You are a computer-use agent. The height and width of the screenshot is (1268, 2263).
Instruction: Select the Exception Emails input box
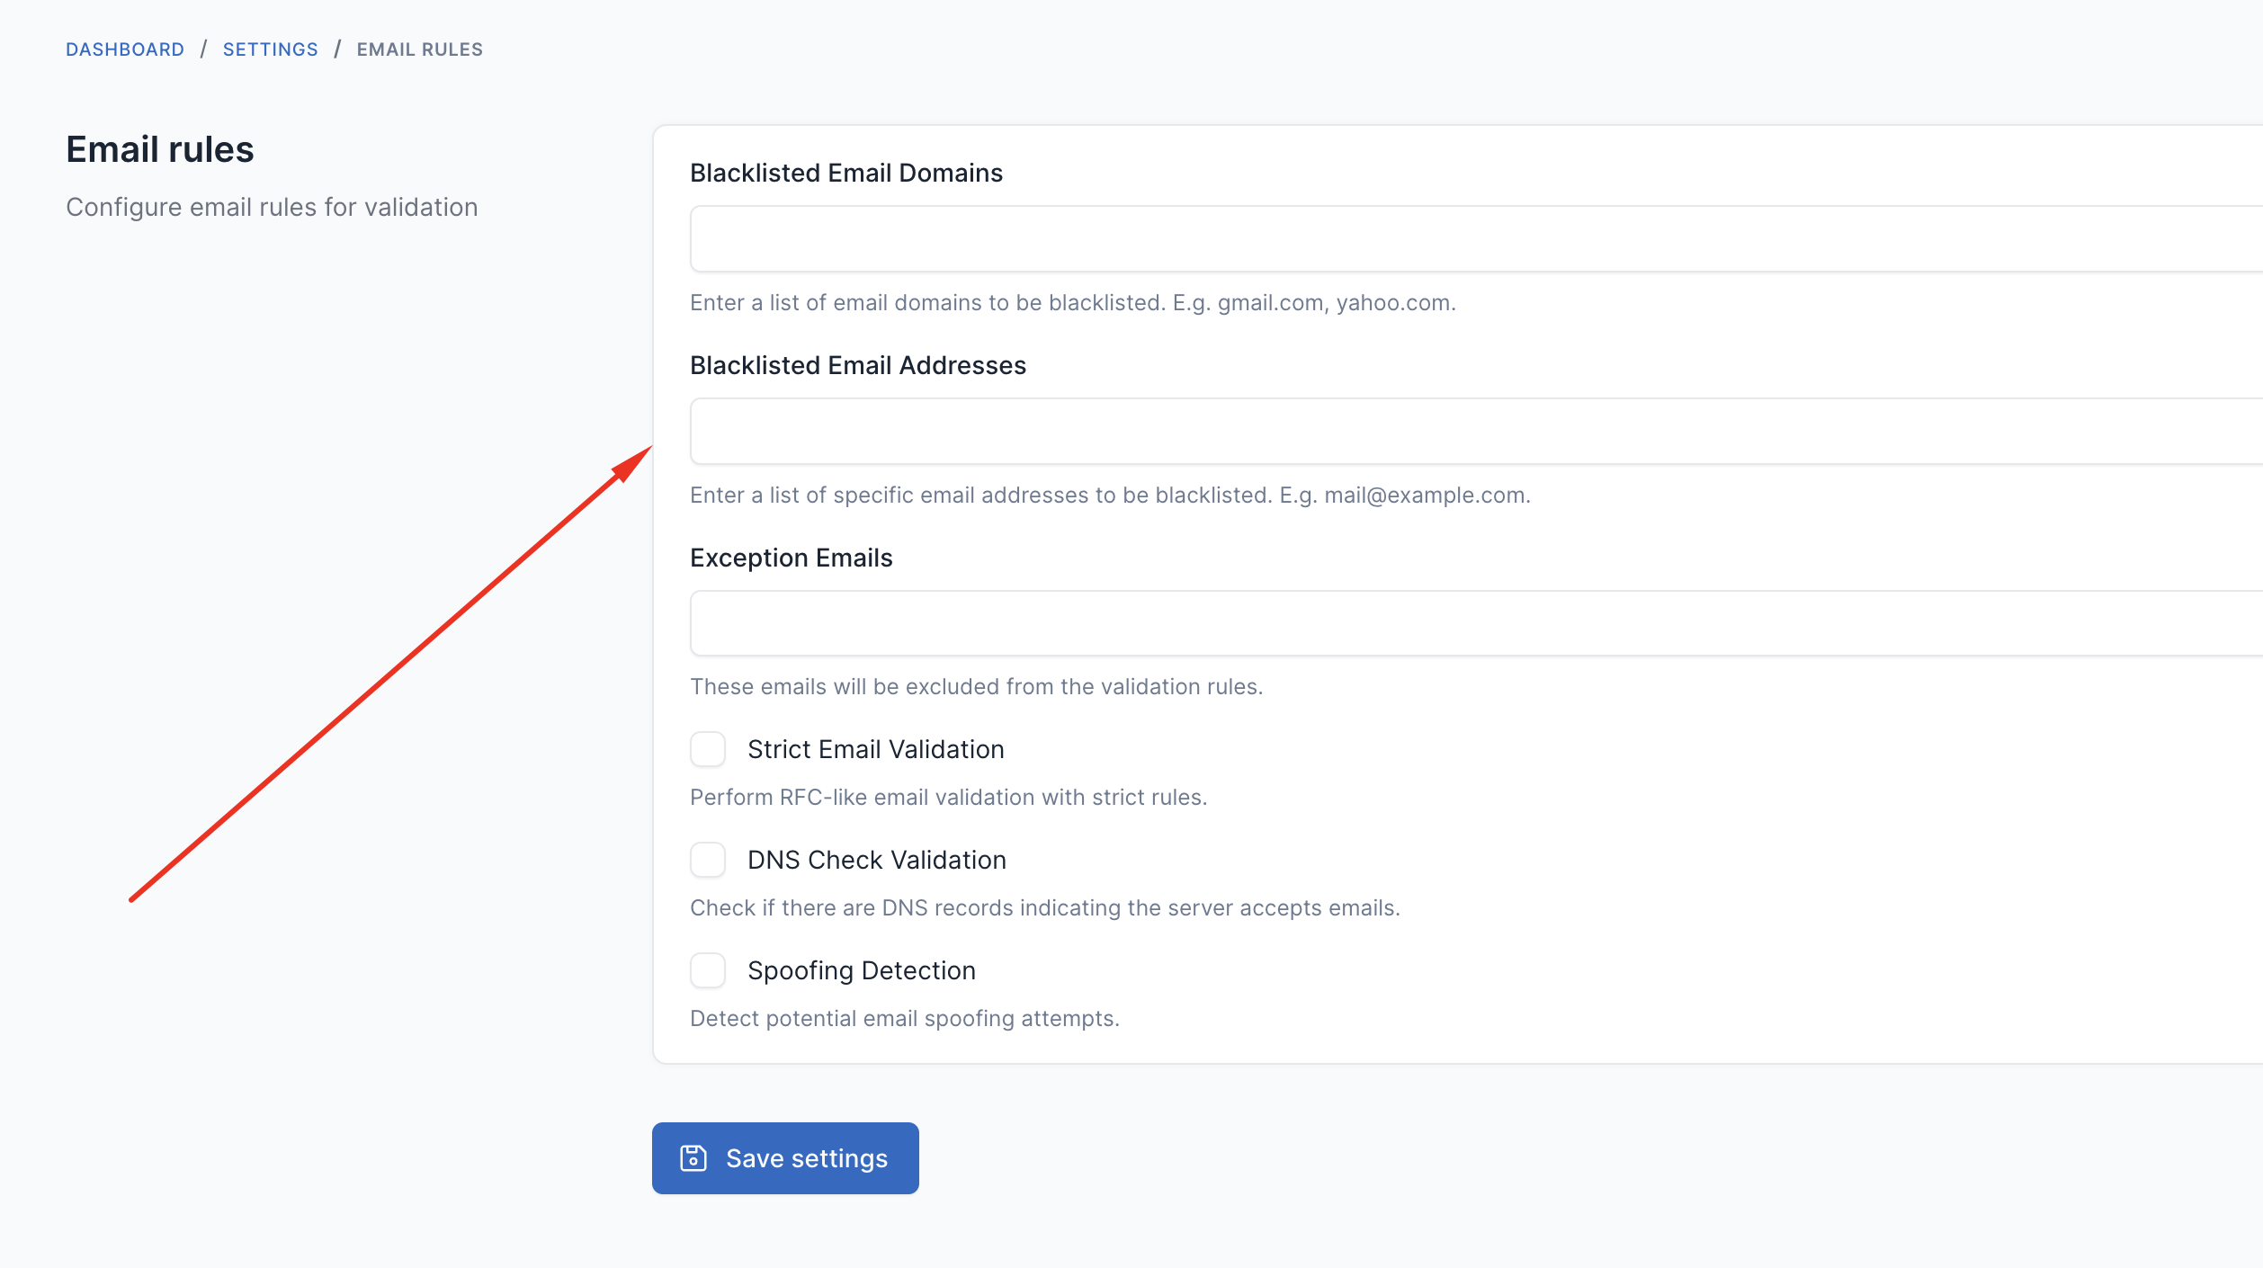click(x=1475, y=623)
